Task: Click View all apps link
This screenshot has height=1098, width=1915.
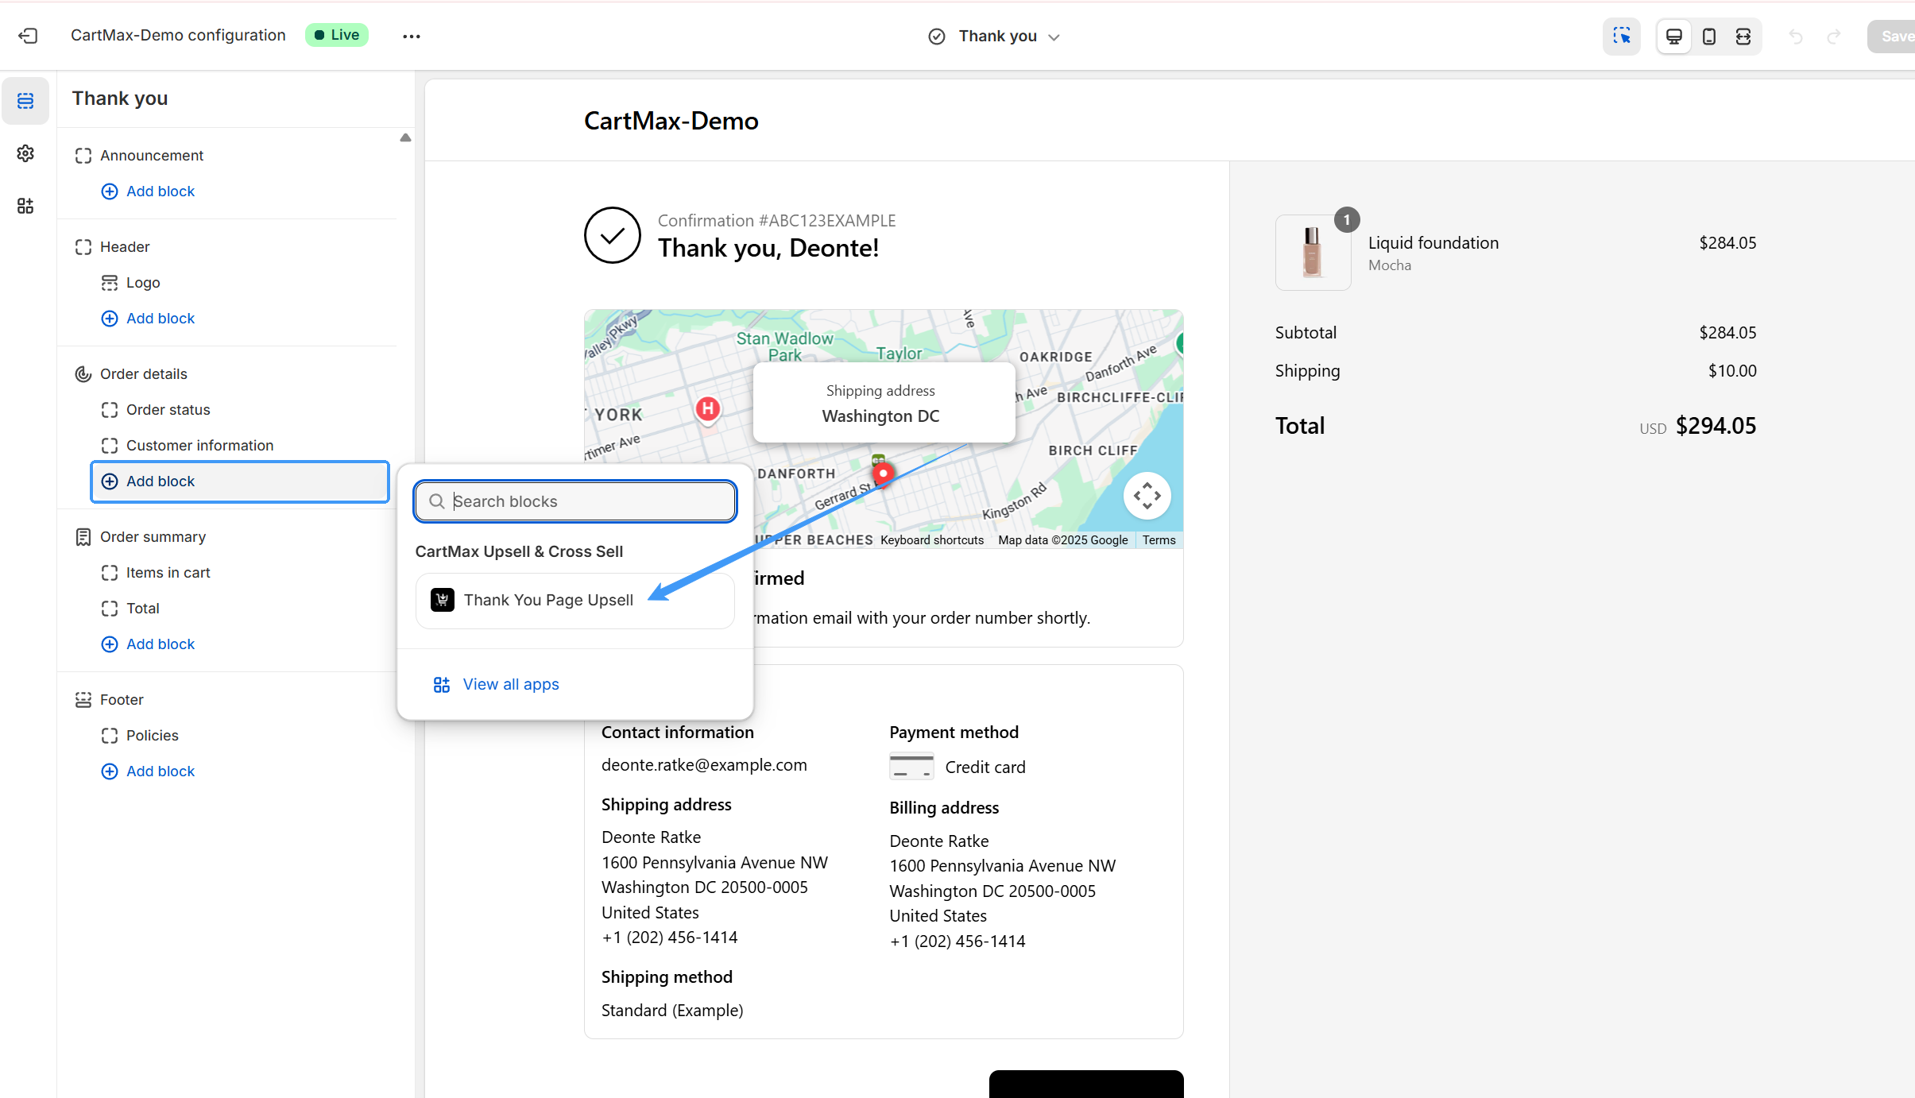Action: [511, 684]
